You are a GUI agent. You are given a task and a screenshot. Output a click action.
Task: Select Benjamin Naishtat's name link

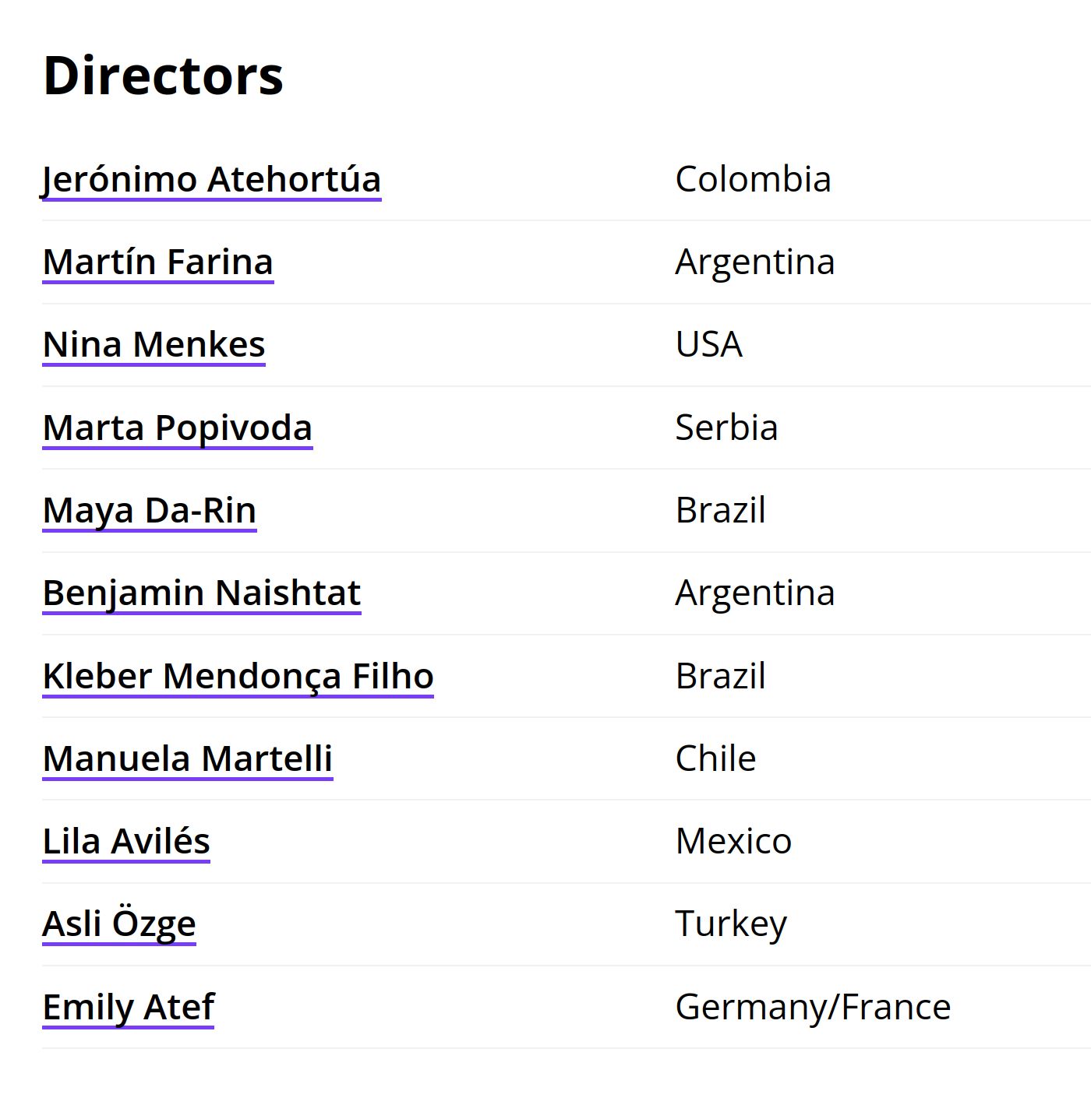(x=202, y=593)
